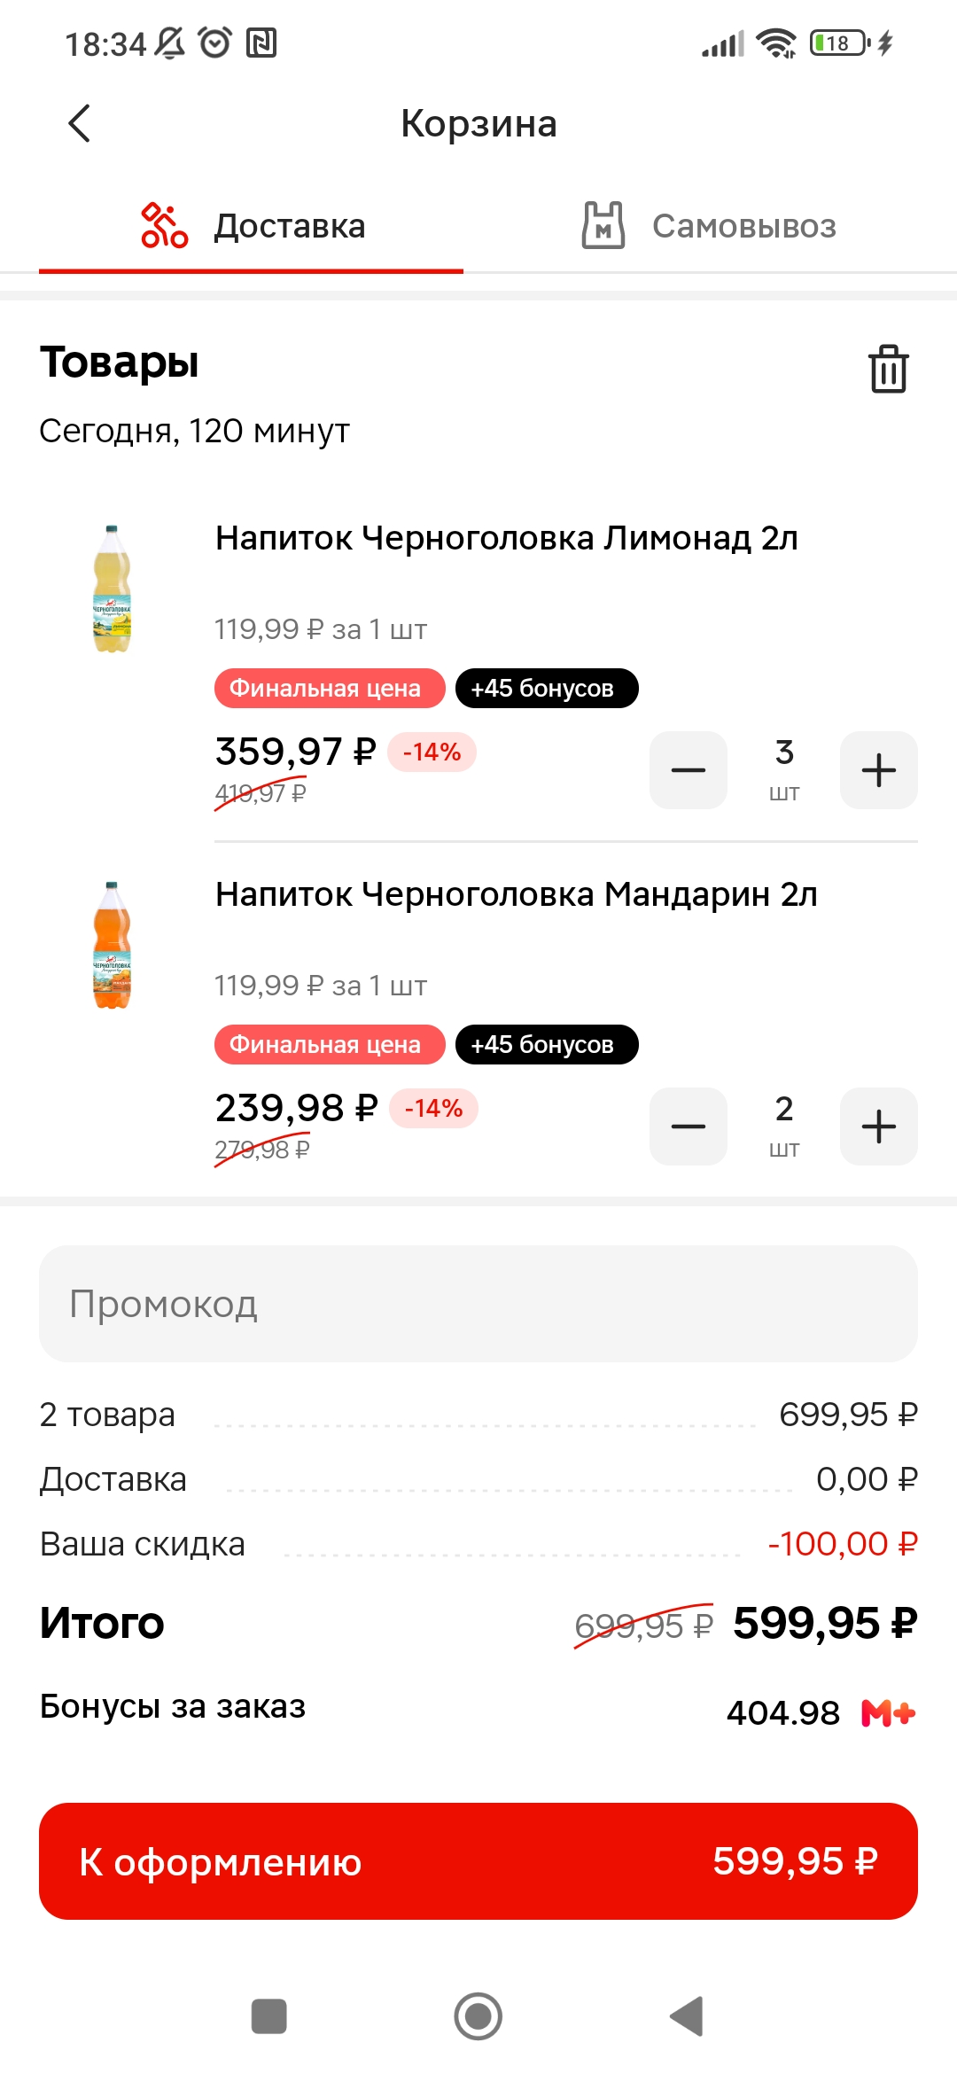Screen dimensions: 957x2074
Task: Decrease Лимонад quantity with minus
Action: pos(689,770)
